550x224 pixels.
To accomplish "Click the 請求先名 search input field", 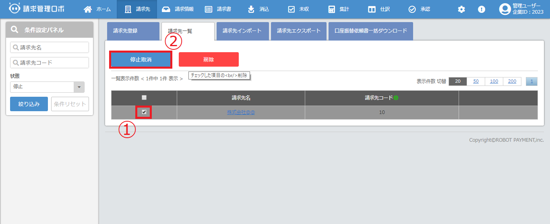I will point(50,47).
